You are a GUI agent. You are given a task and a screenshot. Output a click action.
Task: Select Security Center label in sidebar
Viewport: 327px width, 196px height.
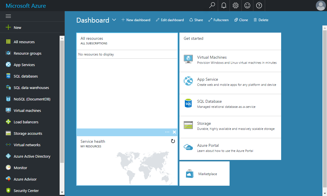point(26,191)
